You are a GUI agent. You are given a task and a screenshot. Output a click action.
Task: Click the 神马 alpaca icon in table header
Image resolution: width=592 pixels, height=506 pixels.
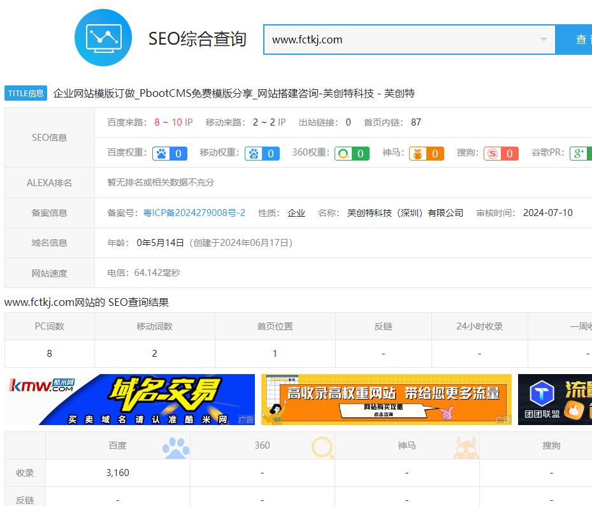coord(466,448)
